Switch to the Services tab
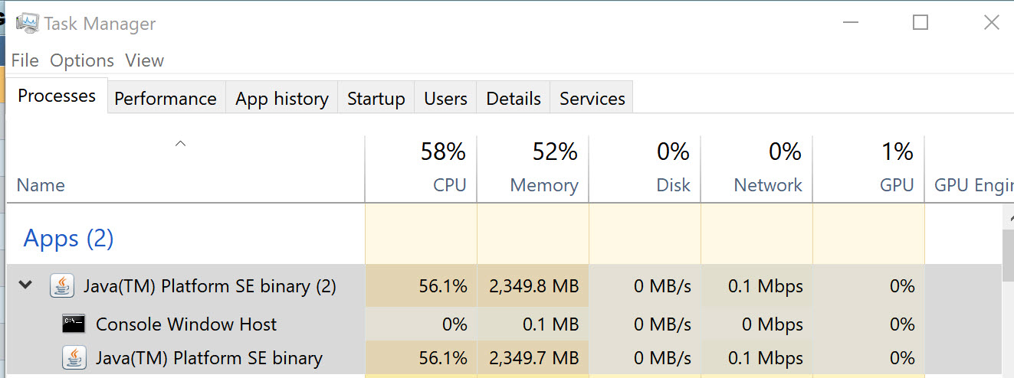The height and width of the screenshot is (378, 1014). 592,99
